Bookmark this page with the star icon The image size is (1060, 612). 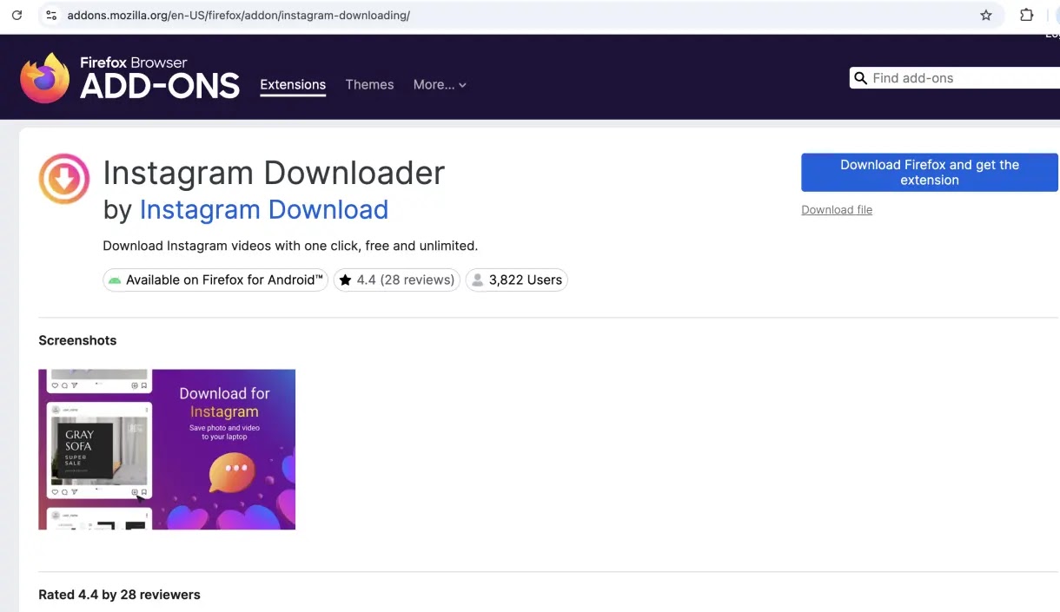point(986,15)
